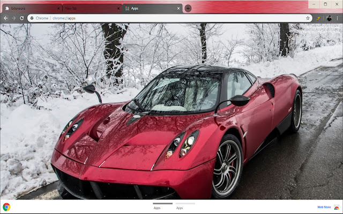Click the Chrome logo at the bottom left
Viewport: 343px width, 214px height.
[x=6, y=207]
